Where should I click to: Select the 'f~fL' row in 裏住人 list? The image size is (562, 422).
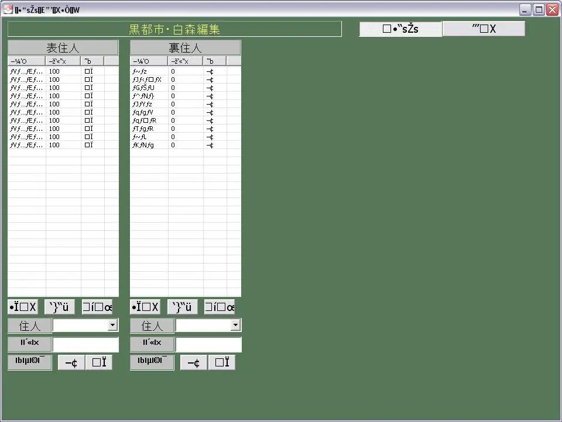pos(186,137)
